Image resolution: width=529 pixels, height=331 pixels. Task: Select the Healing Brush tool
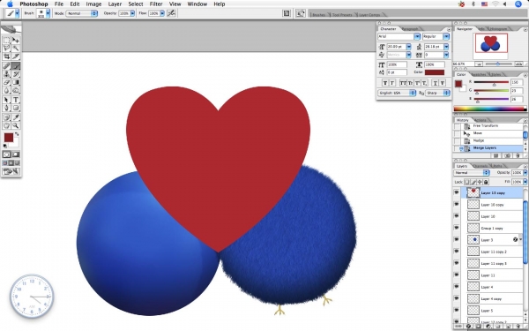6,66
